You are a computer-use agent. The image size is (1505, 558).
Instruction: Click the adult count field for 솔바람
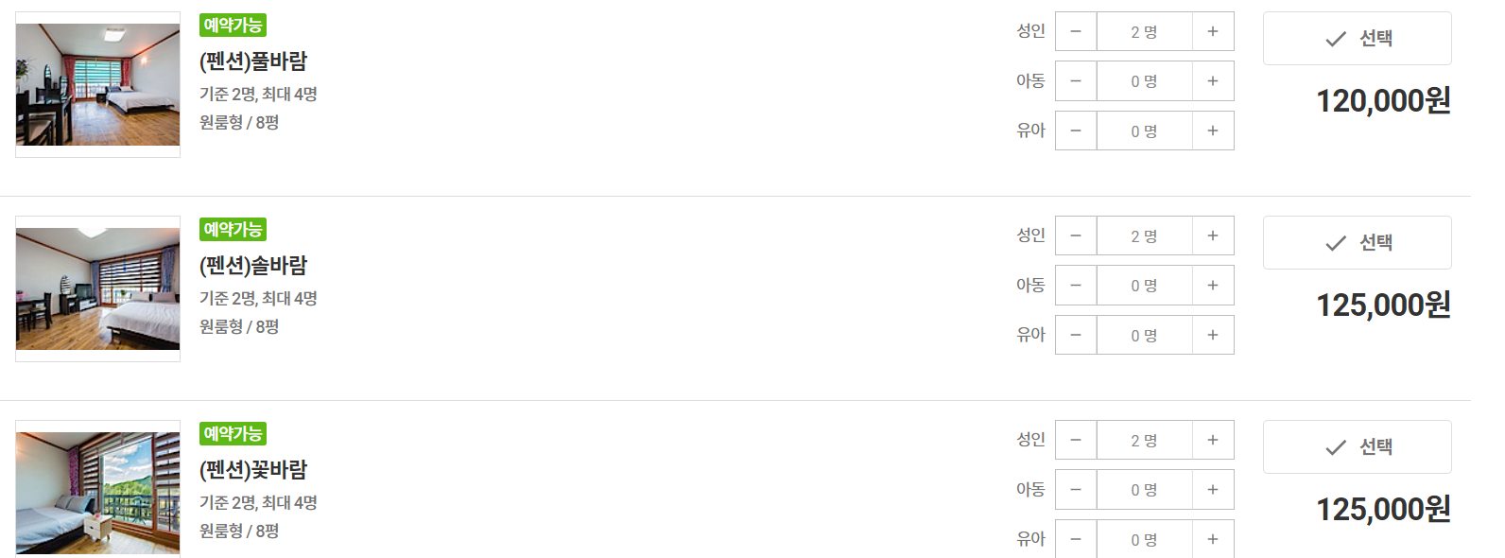[1145, 235]
